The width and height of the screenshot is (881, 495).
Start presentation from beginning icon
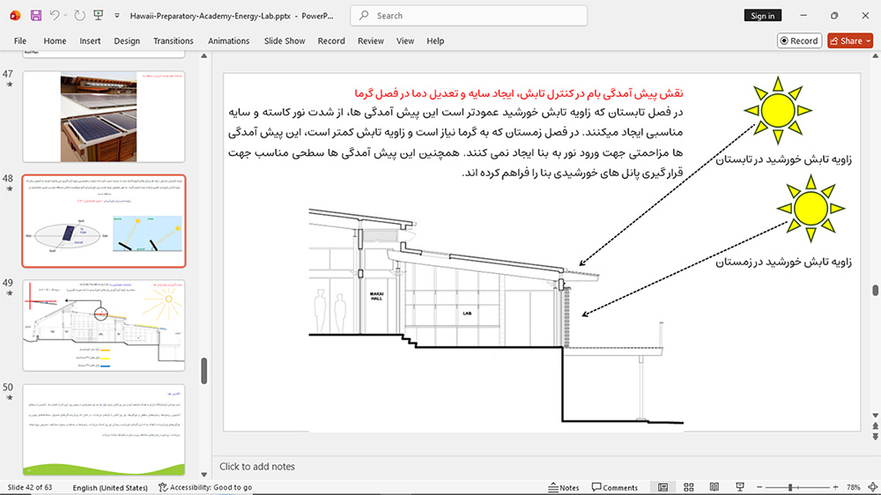pyautogui.click(x=99, y=16)
